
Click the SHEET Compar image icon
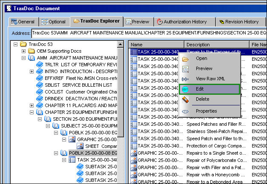[80, 146]
